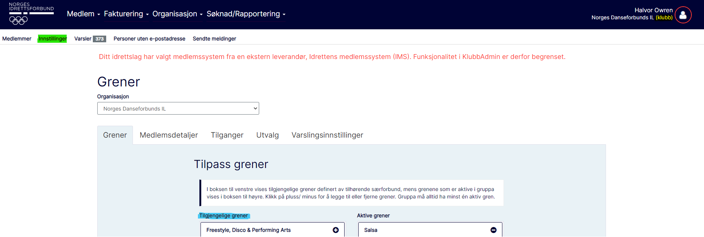The width and height of the screenshot is (704, 237).
Task: Click the red IMS warning message
Action: click(332, 57)
